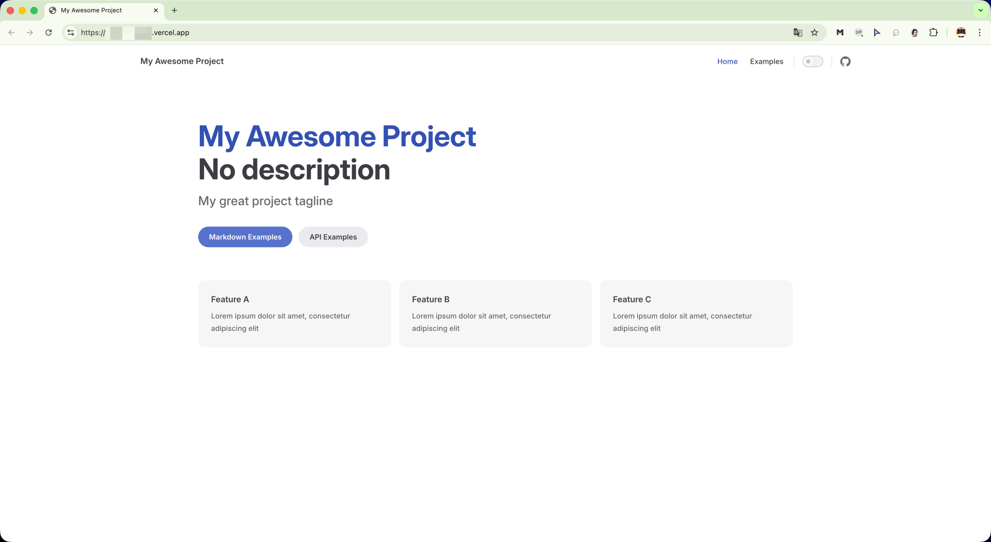Open the Chrome profile avatar menu
This screenshot has height=542, width=991.
[961, 33]
